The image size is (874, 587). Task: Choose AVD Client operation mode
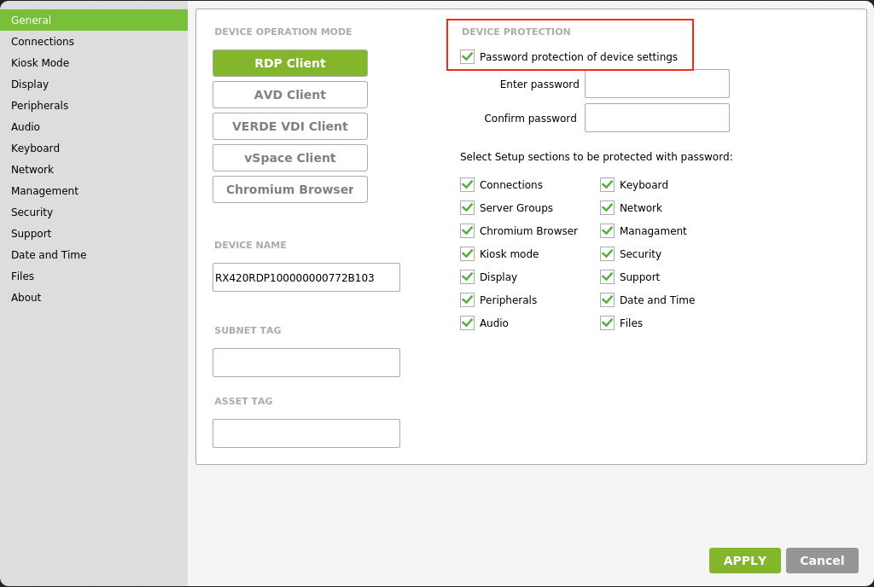(290, 95)
